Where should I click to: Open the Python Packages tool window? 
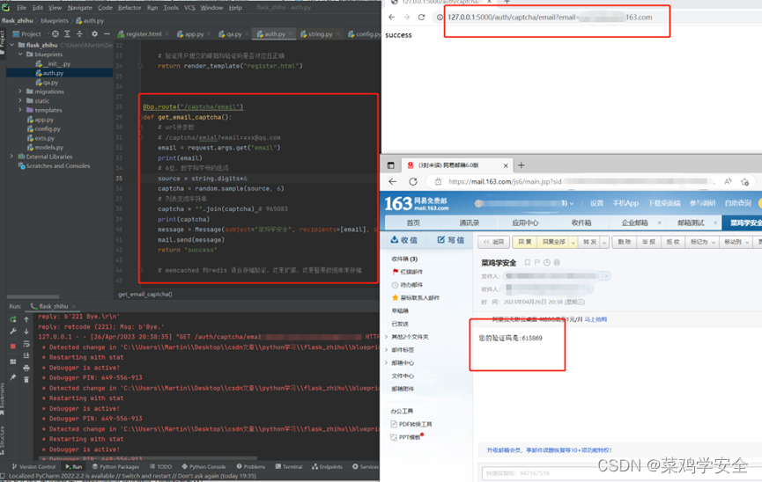pyautogui.click(x=115, y=466)
